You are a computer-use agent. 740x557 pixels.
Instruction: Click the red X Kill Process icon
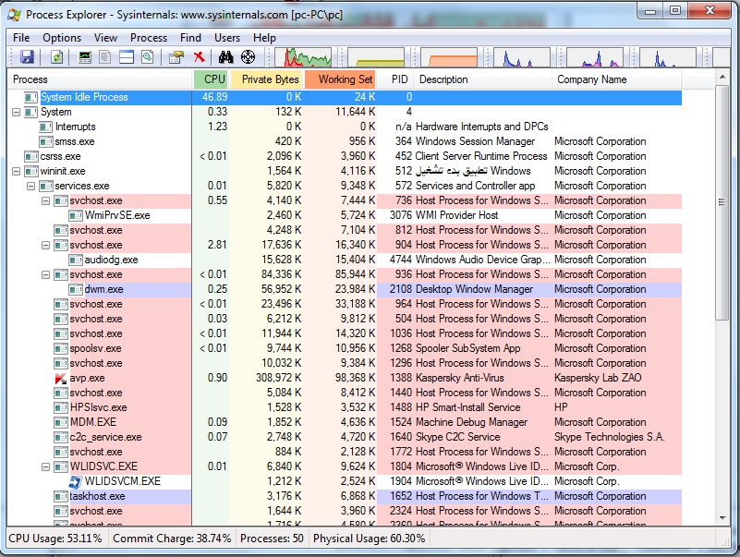pyautogui.click(x=200, y=57)
